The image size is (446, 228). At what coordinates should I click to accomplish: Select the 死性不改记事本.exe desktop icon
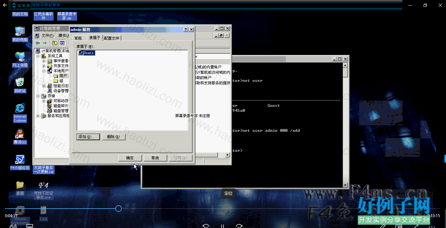point(43,190)
